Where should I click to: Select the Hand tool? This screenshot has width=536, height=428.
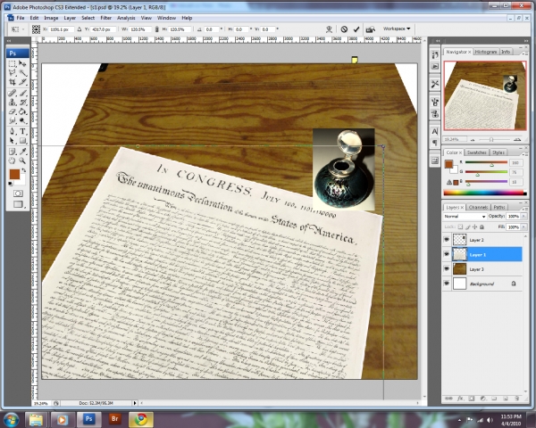[13, 160]
